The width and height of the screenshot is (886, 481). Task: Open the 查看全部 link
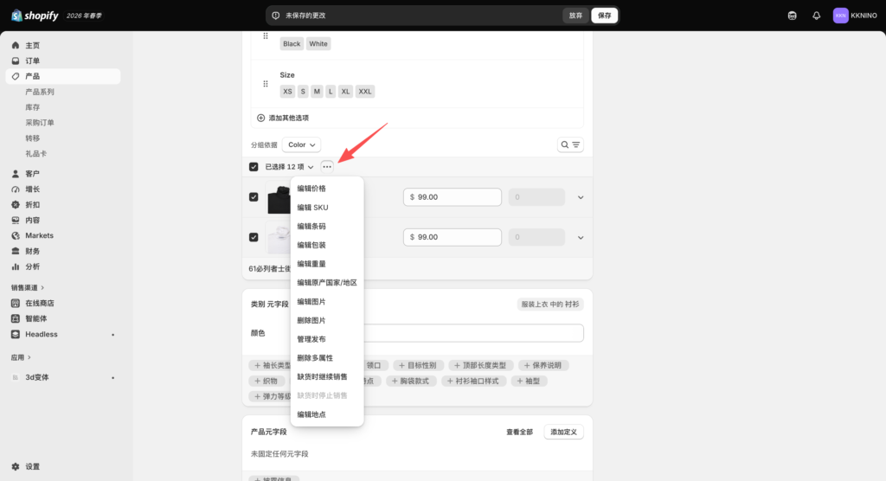(x=519, y=432)
